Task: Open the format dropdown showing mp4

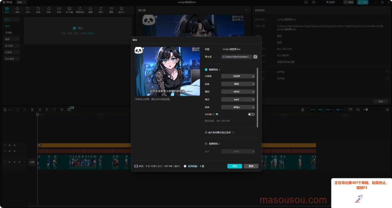Action: pos(238,99)
